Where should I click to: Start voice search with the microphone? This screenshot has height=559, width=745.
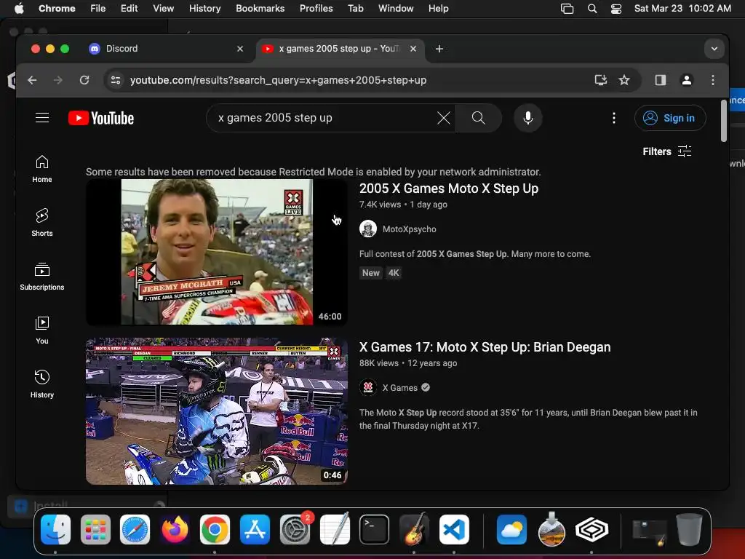click(x=528, y=118)
